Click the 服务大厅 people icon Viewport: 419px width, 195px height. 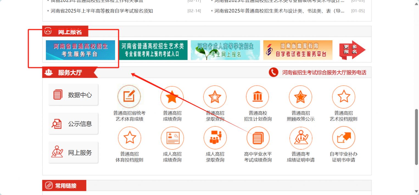(49, 72)
